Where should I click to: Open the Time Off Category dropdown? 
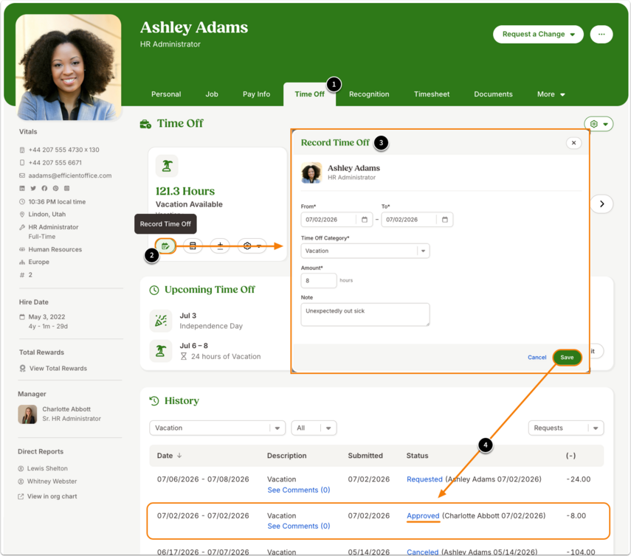[x=365, y=251]
